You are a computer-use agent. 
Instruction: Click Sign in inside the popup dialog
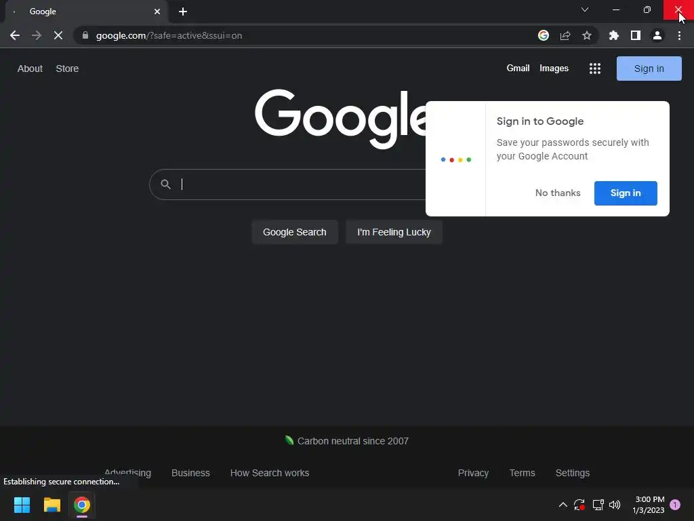[x=626, y=193]
